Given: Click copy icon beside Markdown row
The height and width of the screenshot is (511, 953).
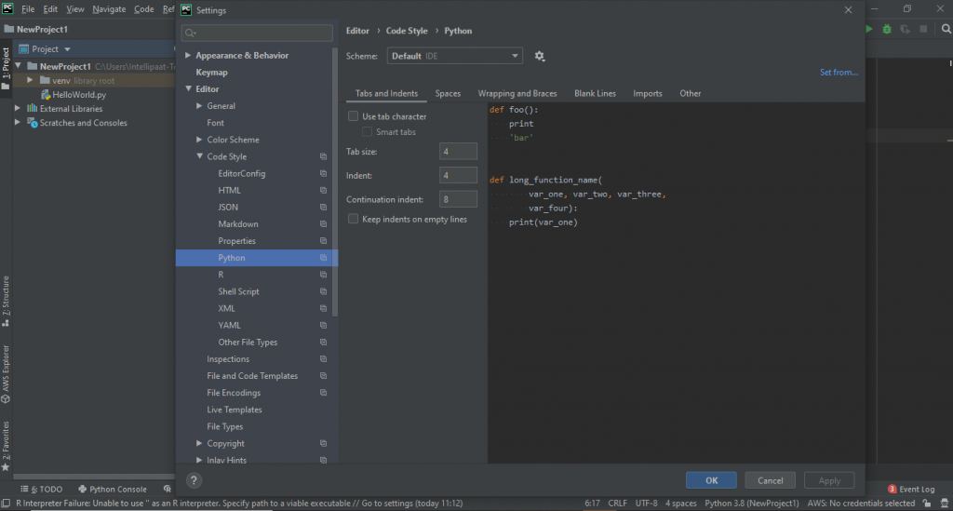Looking at the screenshot, I should tap(323, 224).
